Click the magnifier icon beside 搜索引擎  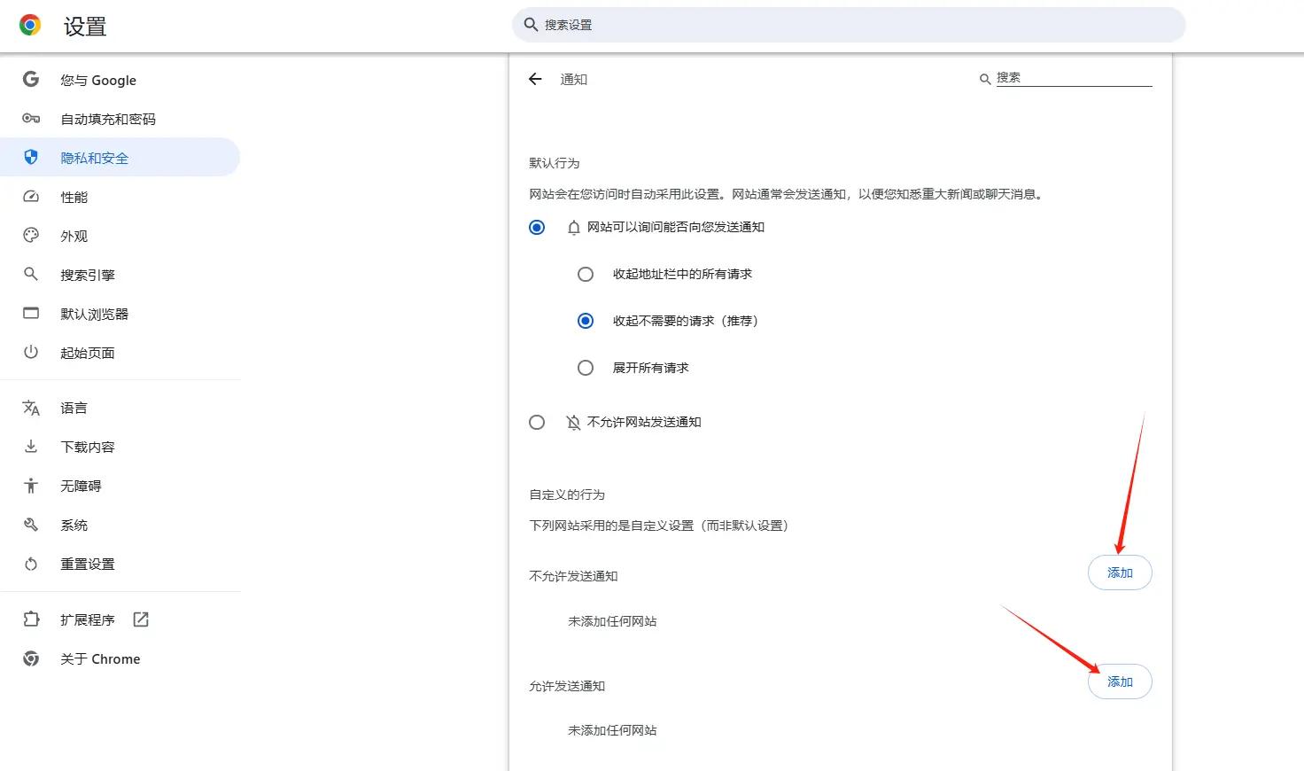[x=31, y=275]
